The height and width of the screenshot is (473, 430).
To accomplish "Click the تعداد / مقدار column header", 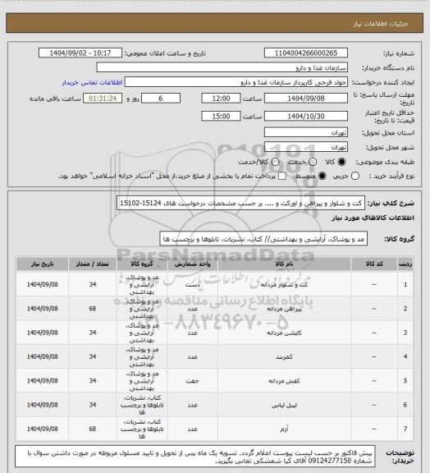I will 92,264.
